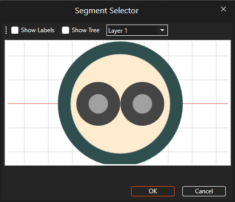The height and width of the screenshot is (202, 235).
Task: Close the Segment Selector dialog
Action: [223, 9]
